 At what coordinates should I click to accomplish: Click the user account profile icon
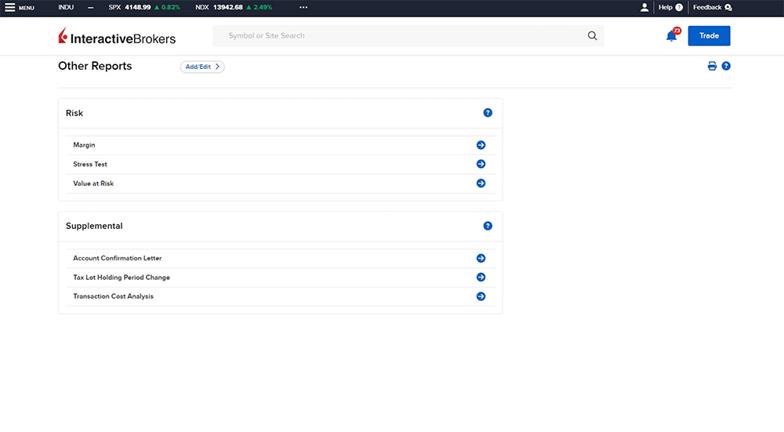(644, 8)
